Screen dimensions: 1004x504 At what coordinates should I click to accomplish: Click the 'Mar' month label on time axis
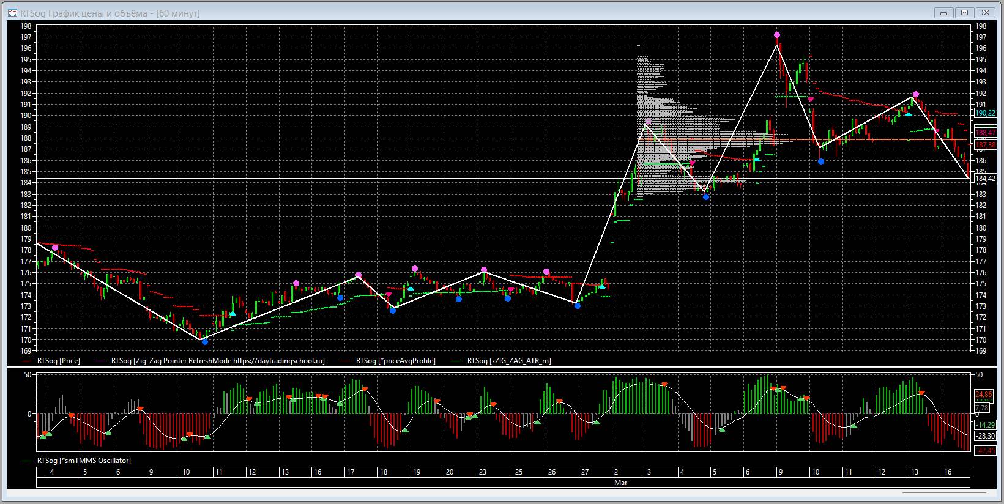(620, 483)
